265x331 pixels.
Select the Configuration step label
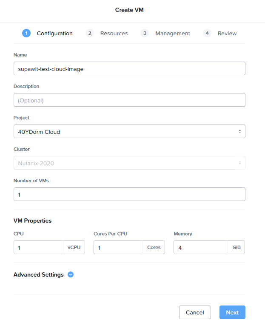[54, 33]
